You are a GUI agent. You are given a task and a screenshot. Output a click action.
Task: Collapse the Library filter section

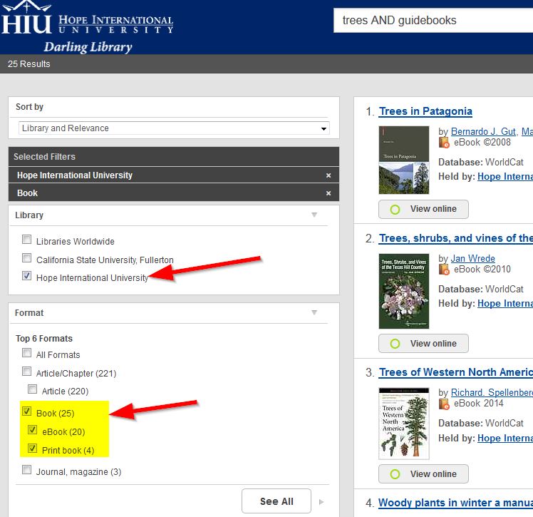(314, 215)
